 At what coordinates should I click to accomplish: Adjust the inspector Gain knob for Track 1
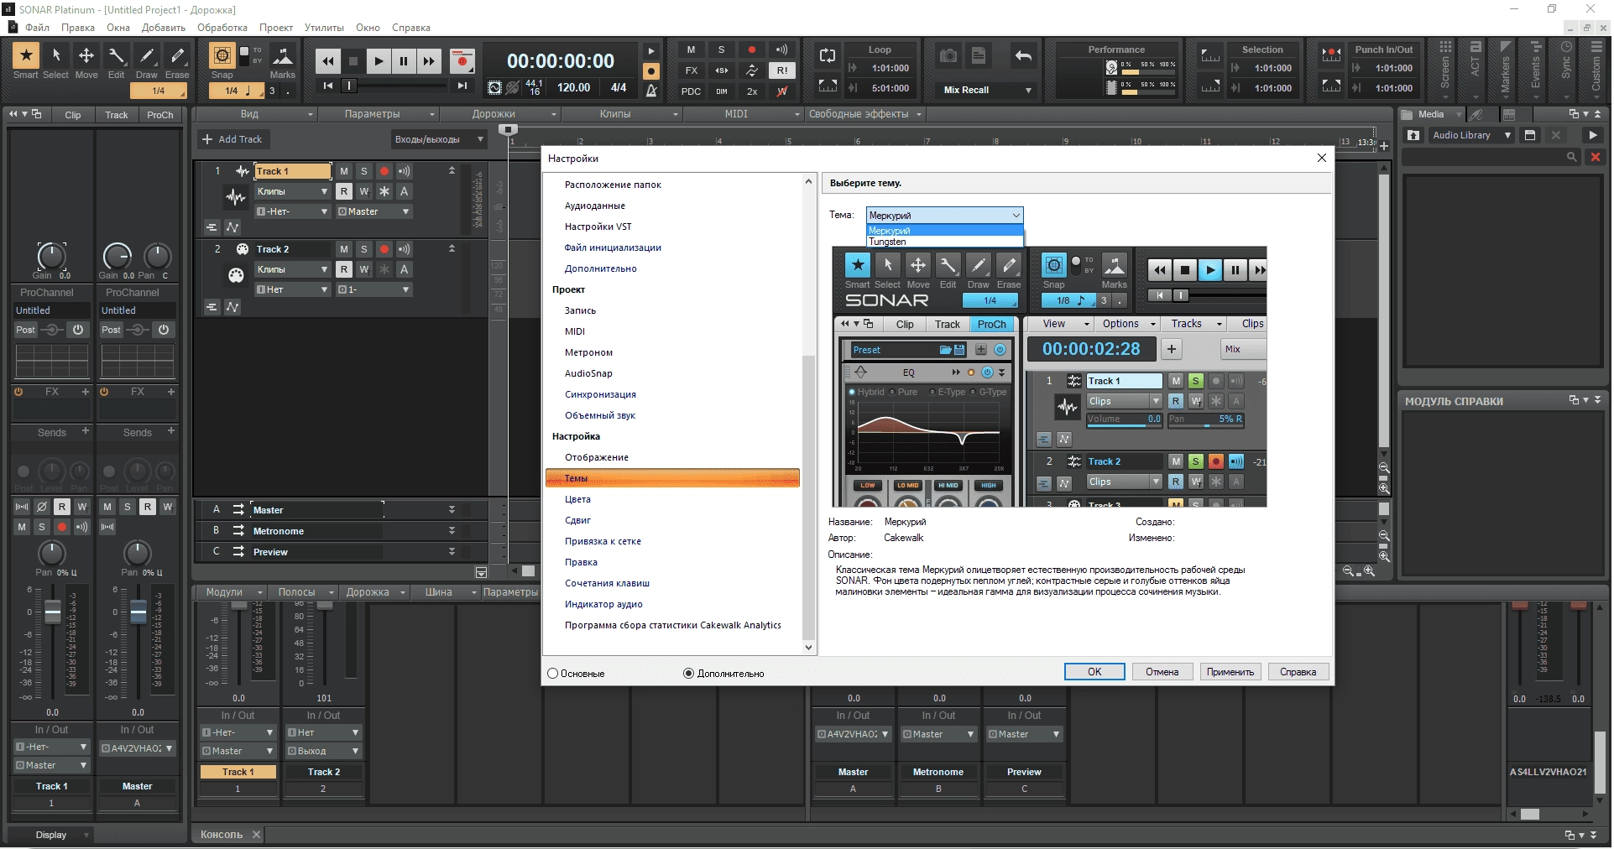(51, 257)
